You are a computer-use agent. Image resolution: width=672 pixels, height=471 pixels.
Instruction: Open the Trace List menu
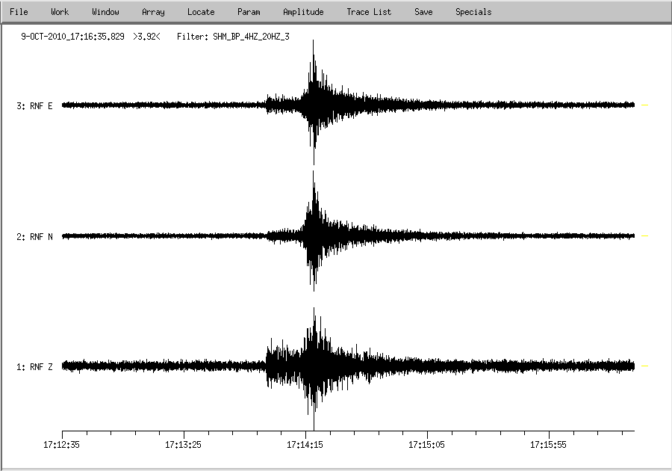369,12
